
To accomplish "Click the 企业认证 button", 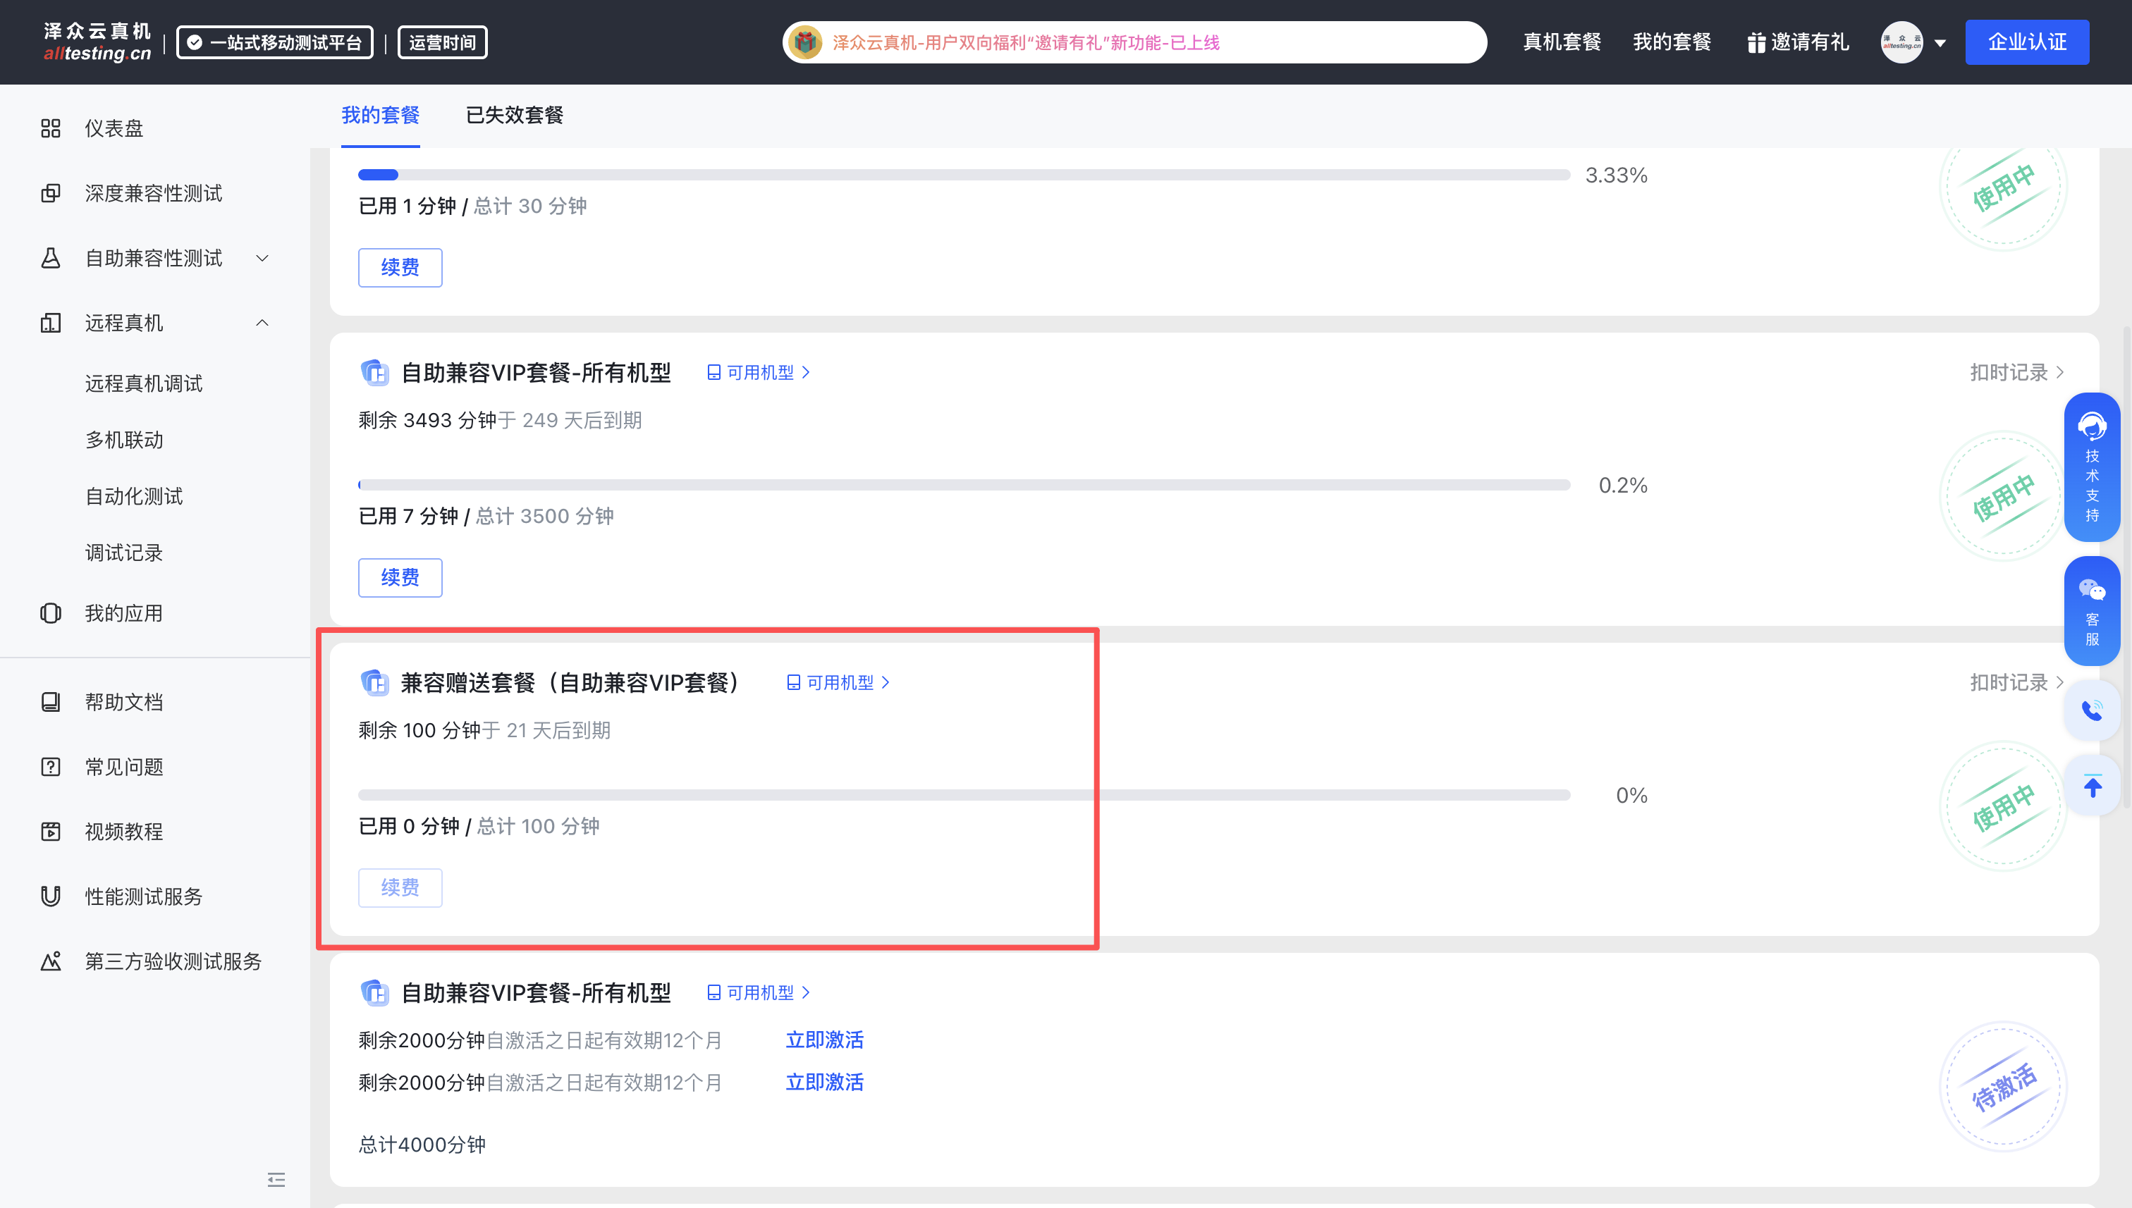I will pos(2027,42).
